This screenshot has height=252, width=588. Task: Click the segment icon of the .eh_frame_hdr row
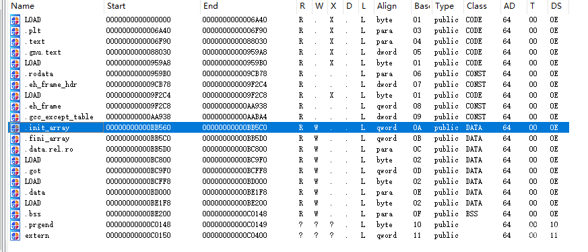[15, 85]
